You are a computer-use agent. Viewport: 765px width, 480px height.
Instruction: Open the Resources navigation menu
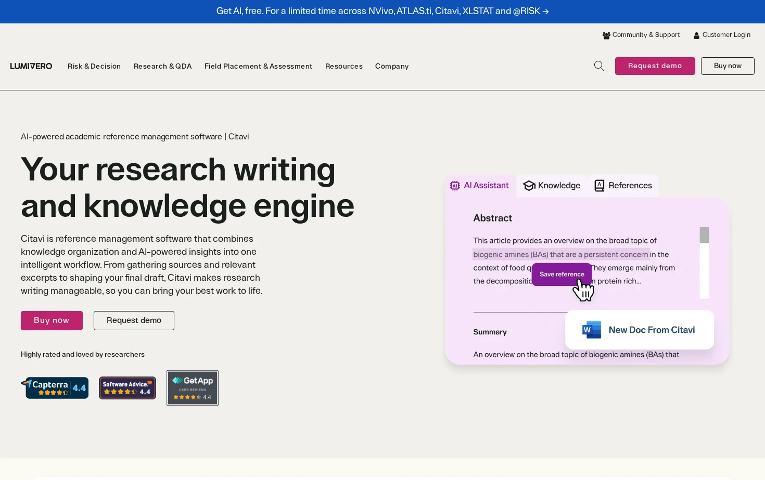(x=344, y=66)
